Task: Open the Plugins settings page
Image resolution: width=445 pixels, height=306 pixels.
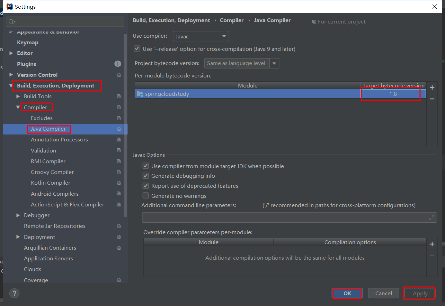Action: [x=27, y=64]
